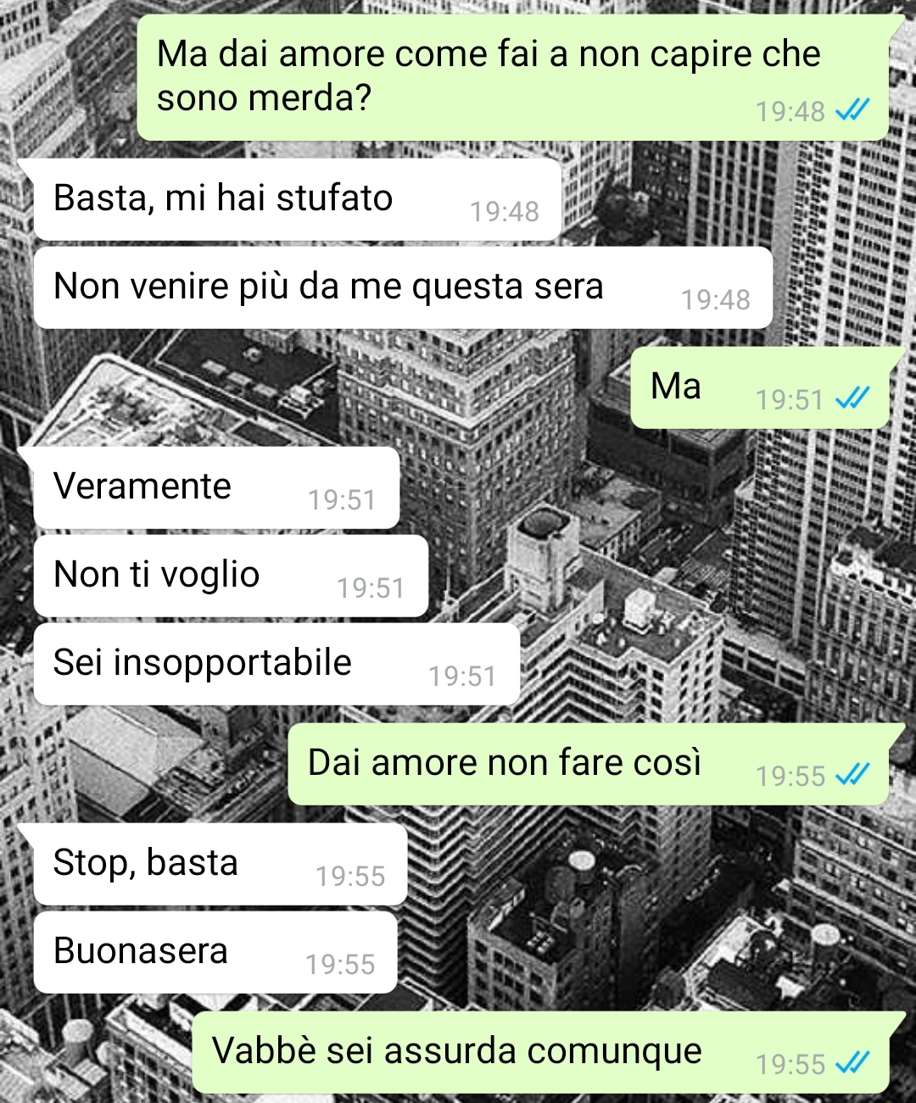Click the 19:51 timestamp on 'Sei insopportabile'
Image resolution: width=916 pixels, height=1103 pixels.
click(462, 676)
